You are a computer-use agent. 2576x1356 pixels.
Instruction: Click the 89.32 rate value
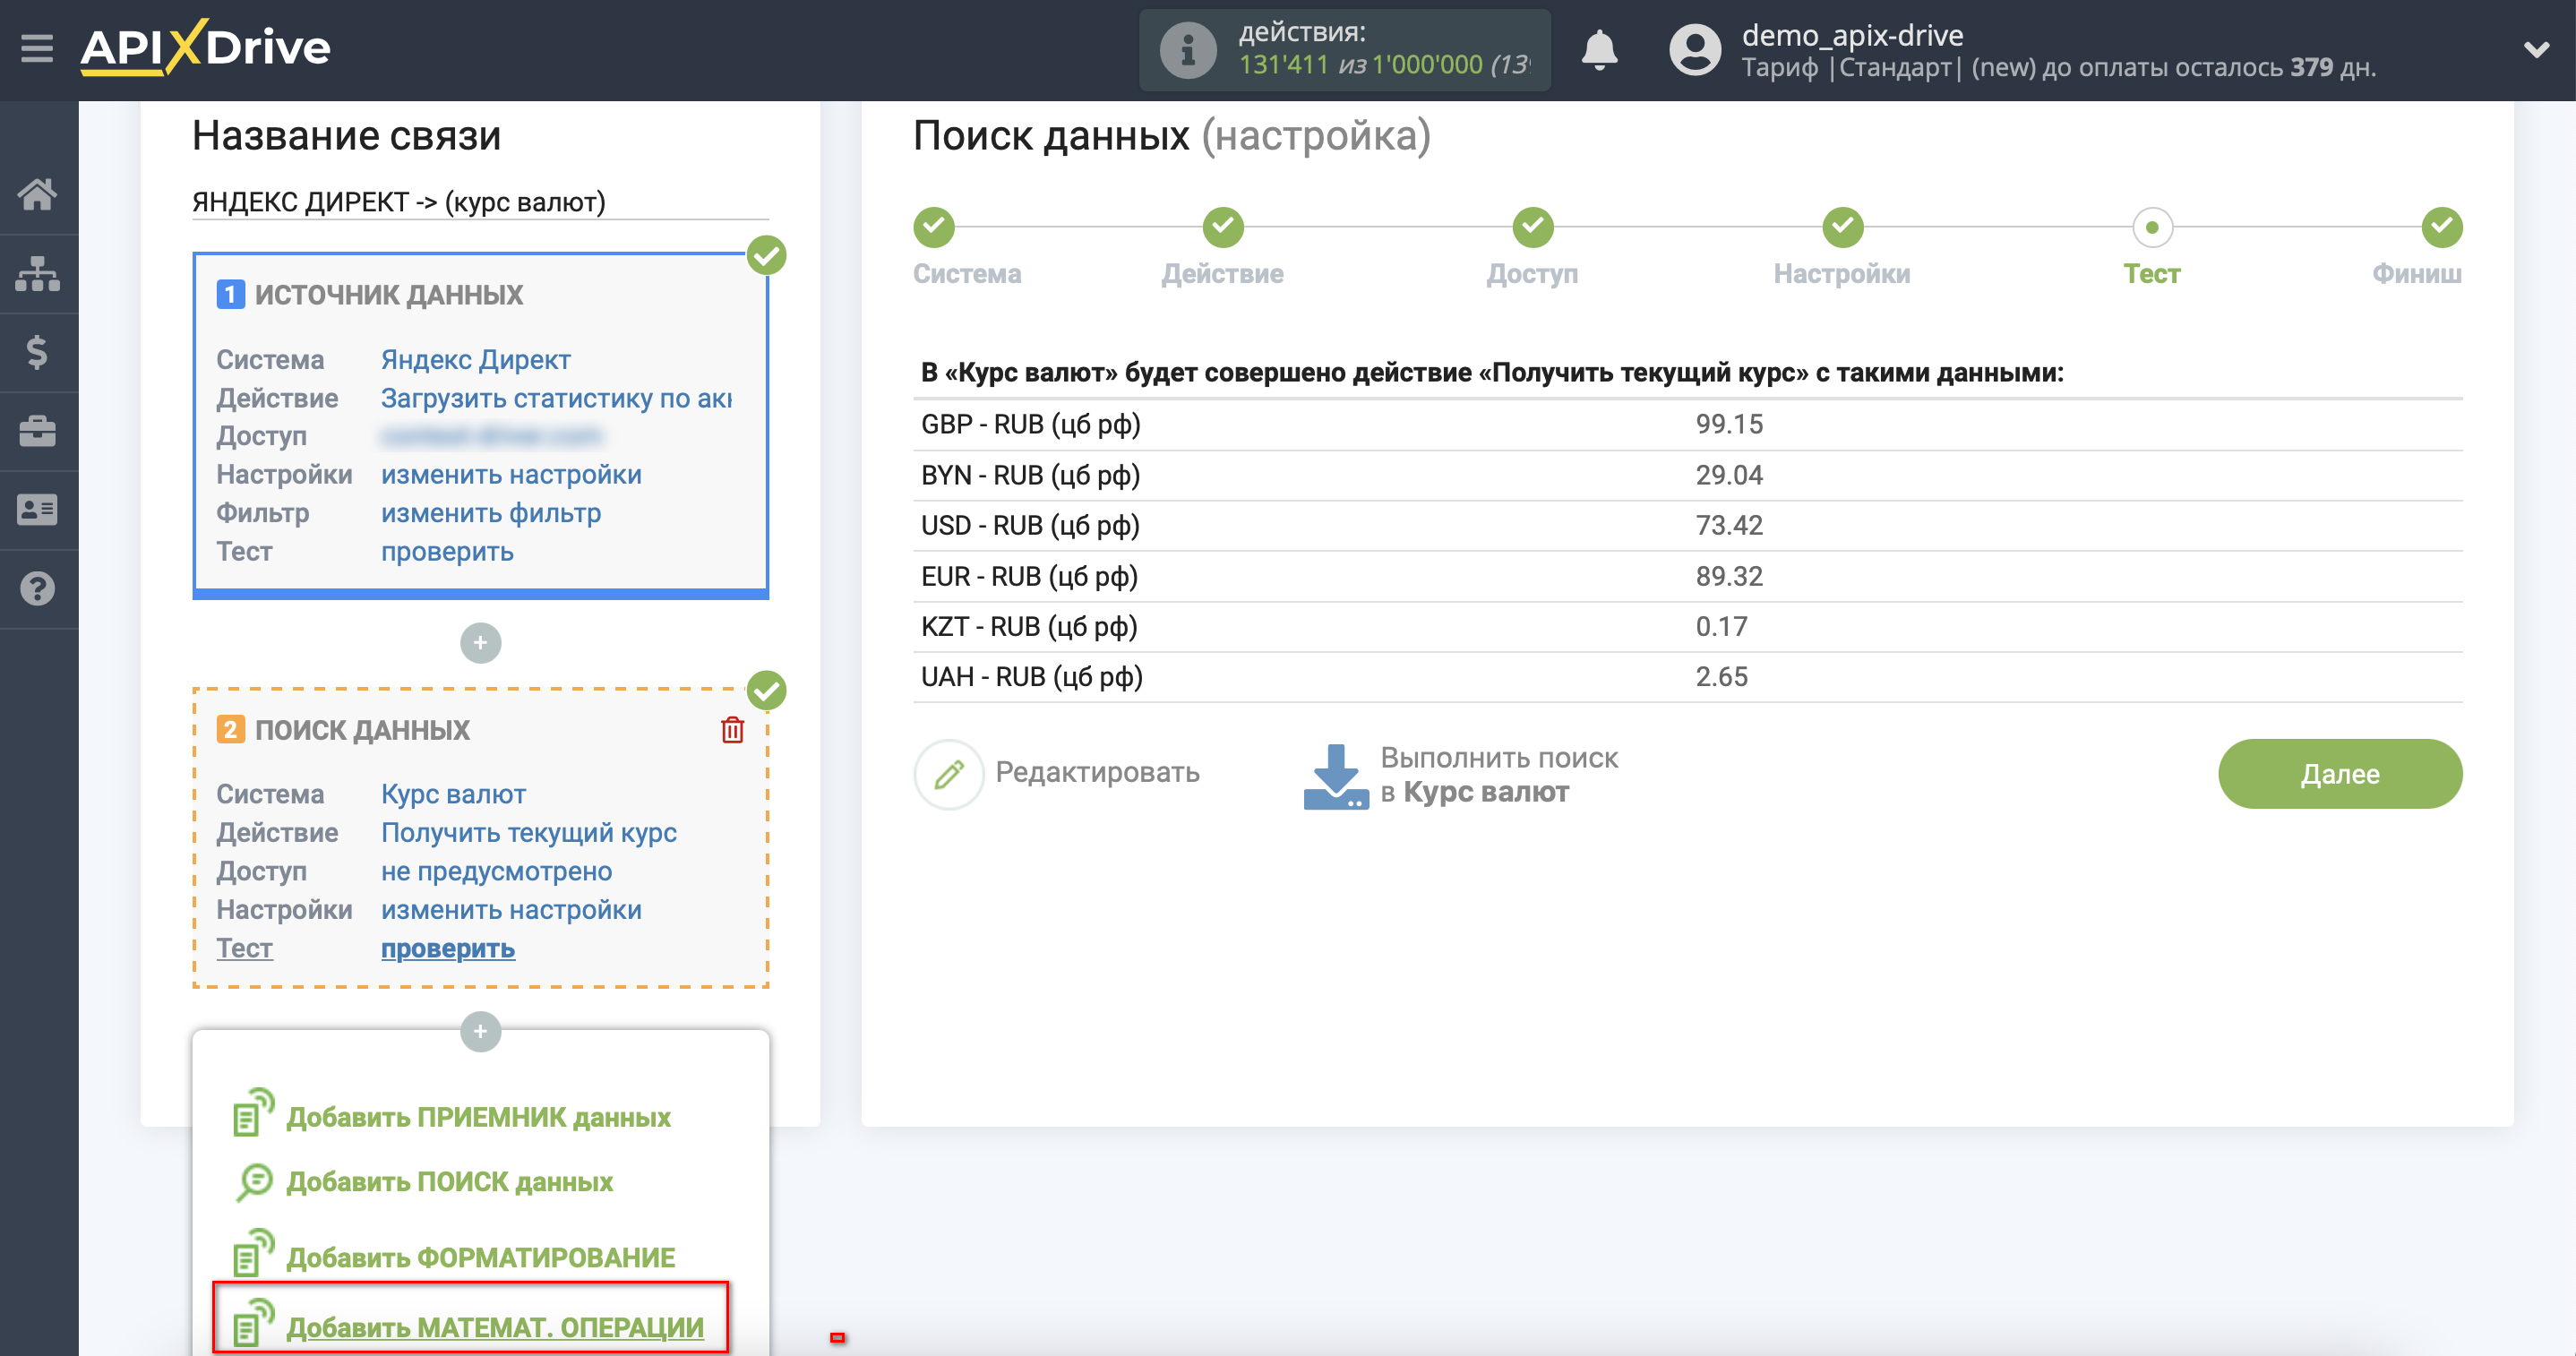[1728, 577]
